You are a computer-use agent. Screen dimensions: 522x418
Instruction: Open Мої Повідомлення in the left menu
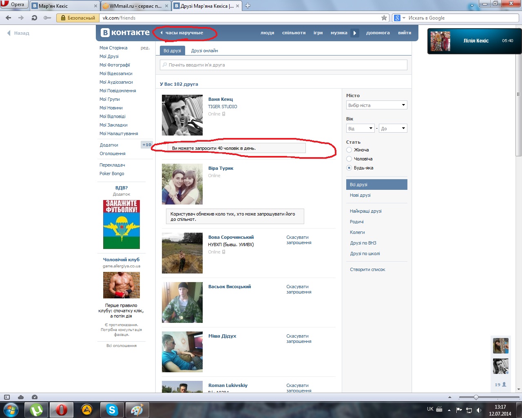[x=118, y=91]
